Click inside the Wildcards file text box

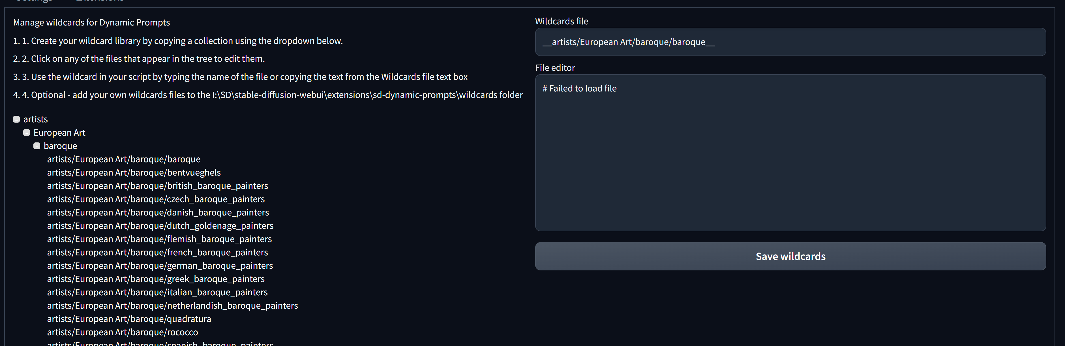790,42
